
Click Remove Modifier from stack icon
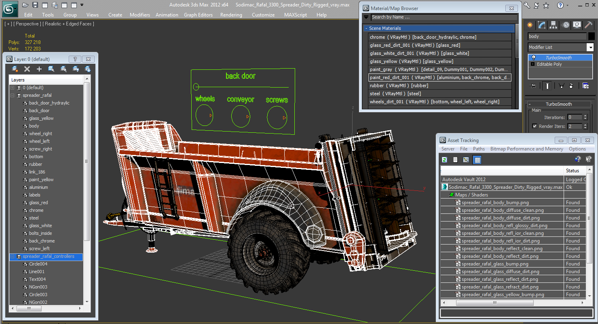(x=571, y=86)
